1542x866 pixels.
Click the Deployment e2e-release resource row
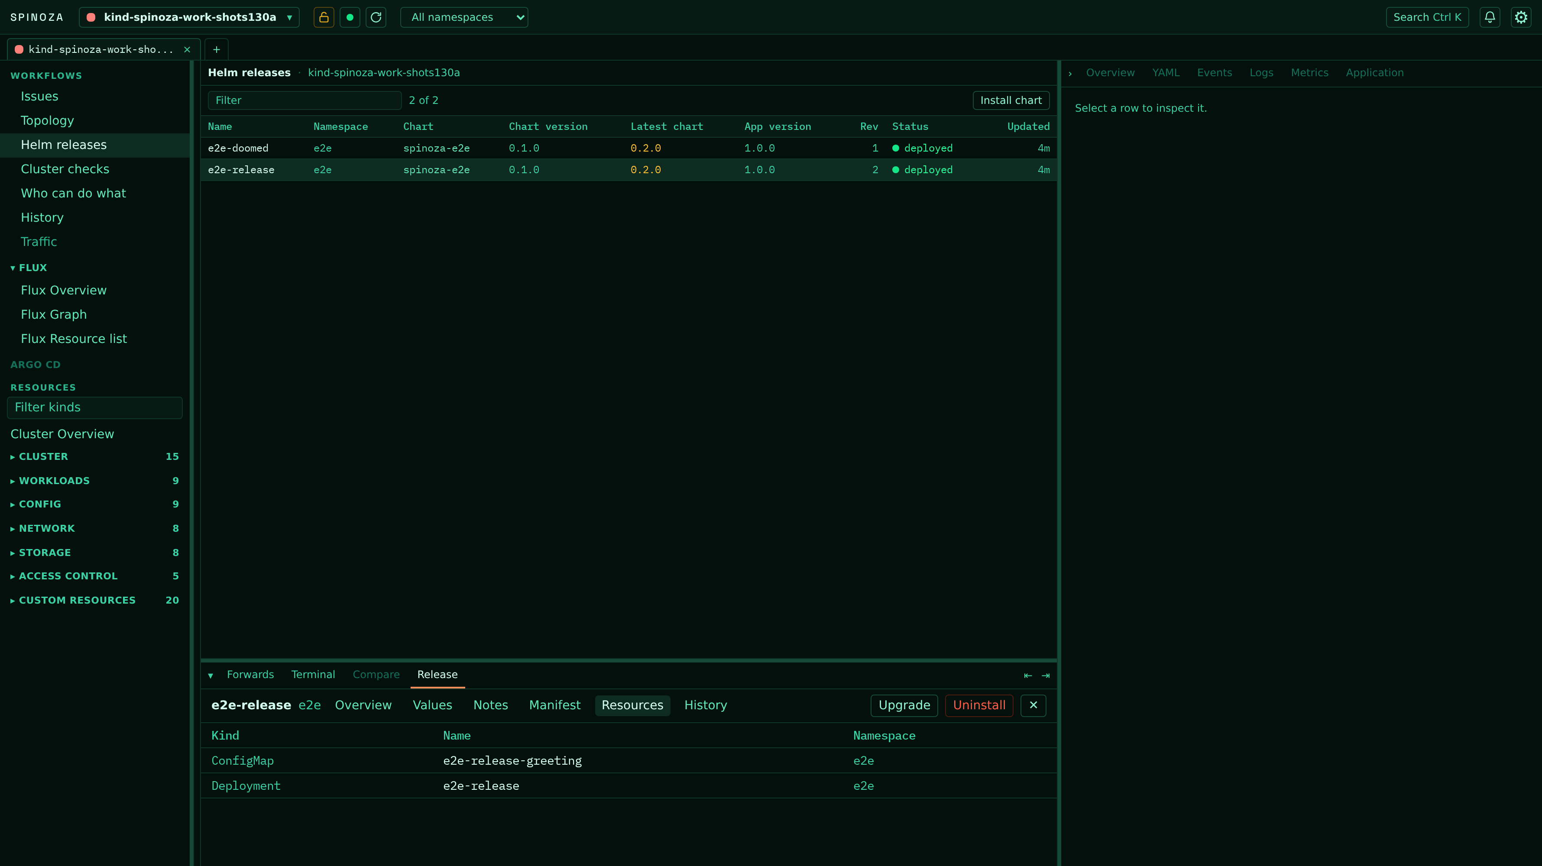tap(628, 786)
